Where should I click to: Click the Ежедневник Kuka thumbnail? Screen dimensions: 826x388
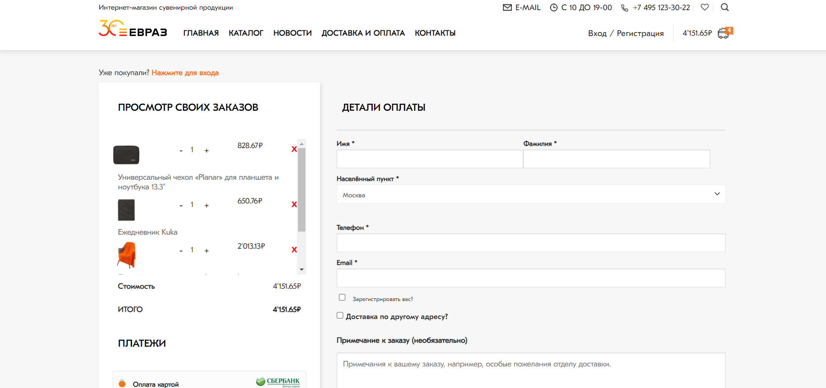(126, 210)
